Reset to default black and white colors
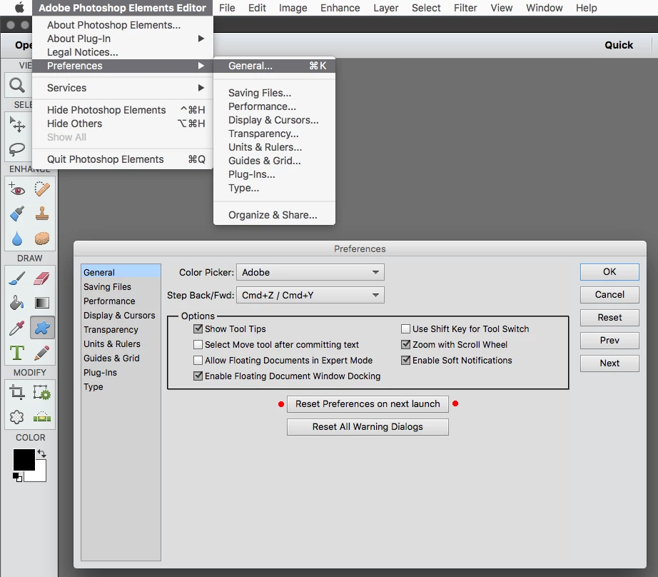 [x=17, y=478]
